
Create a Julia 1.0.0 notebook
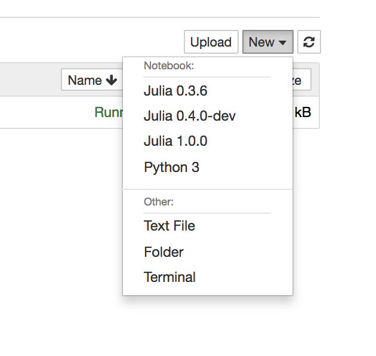point(208,141)
